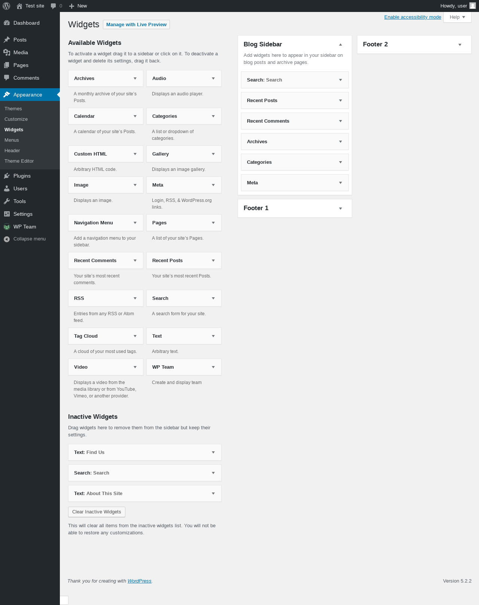Select the Gallery available widget

click(184, 154)
